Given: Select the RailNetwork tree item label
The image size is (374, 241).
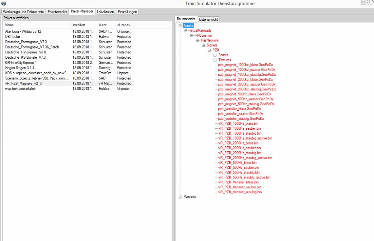Looking at the screenshot, I should click(210, 40).
